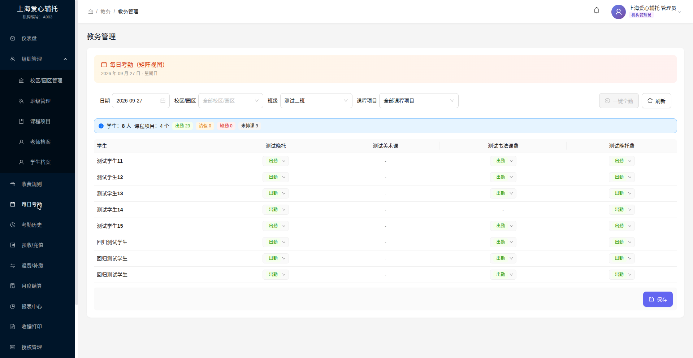Expand the user account menu chevron

tap(680, 12)
